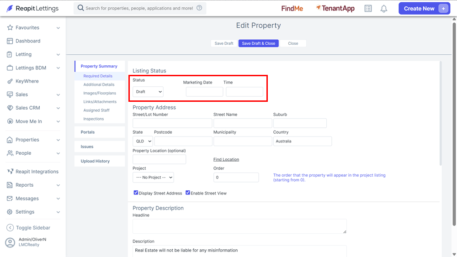Open the No Project dropdown

[x=153, y=177]
